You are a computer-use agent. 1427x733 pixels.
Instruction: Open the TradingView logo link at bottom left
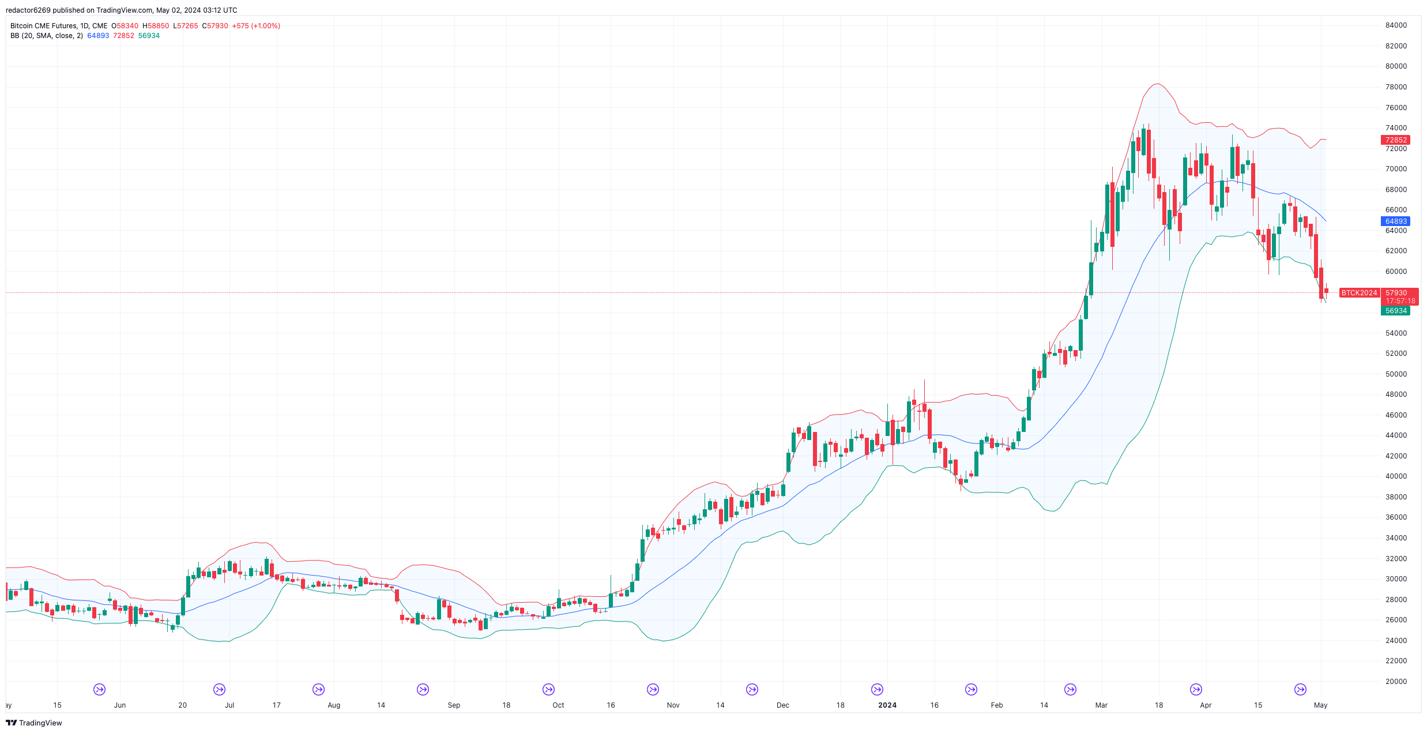click(x=34, y=723)
